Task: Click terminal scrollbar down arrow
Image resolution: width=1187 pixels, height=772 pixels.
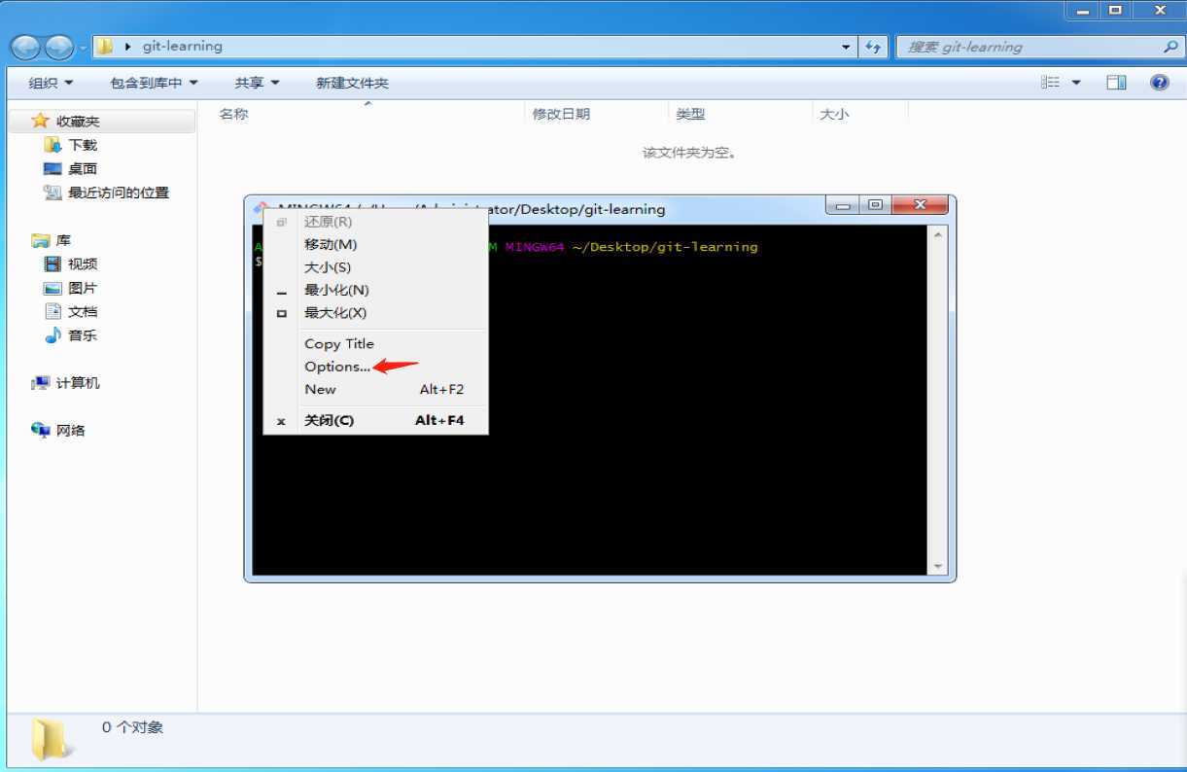Action: [938, 566]
